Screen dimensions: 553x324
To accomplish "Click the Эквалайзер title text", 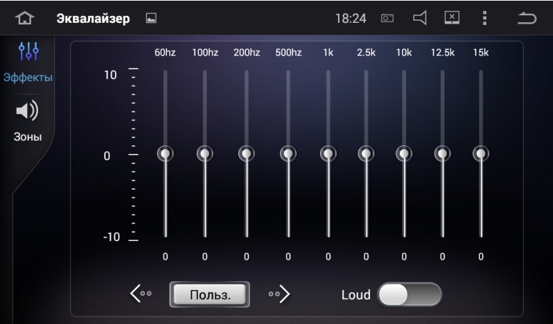I will pyautogui.click(x=93, y=18).
